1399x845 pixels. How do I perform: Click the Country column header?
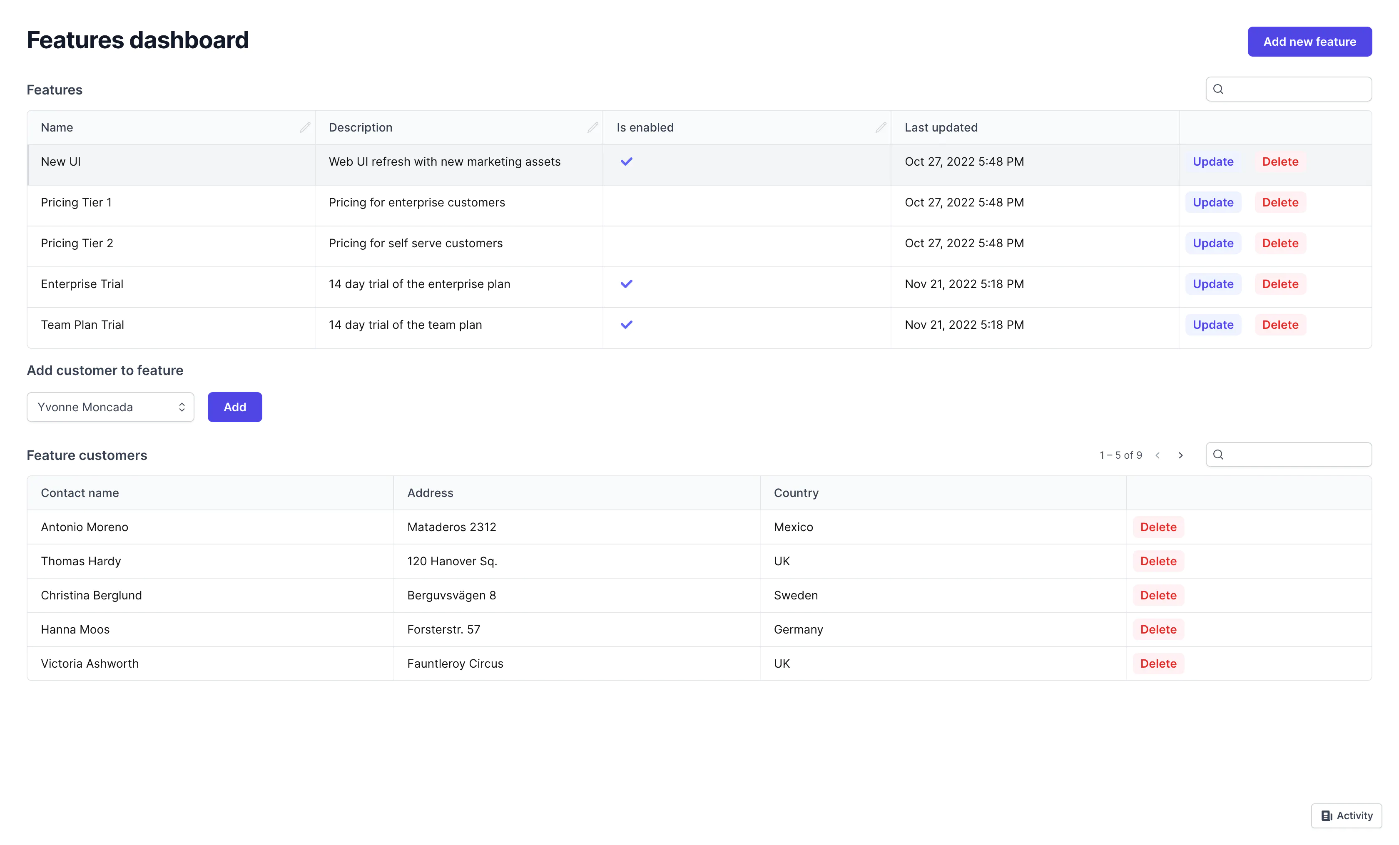[943, 492]
